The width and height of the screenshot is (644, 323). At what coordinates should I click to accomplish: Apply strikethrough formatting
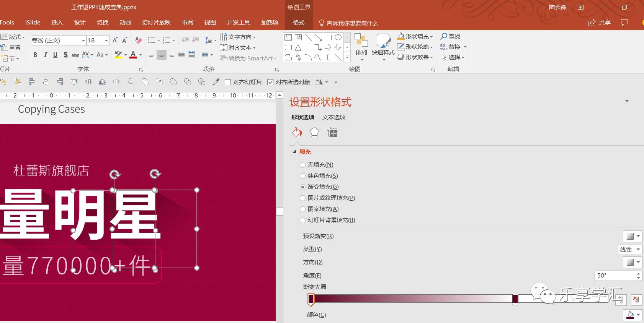point(75,55)
